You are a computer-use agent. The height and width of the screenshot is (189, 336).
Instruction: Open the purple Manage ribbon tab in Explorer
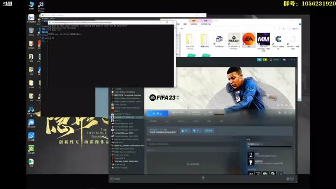click(x=205, y=21)
